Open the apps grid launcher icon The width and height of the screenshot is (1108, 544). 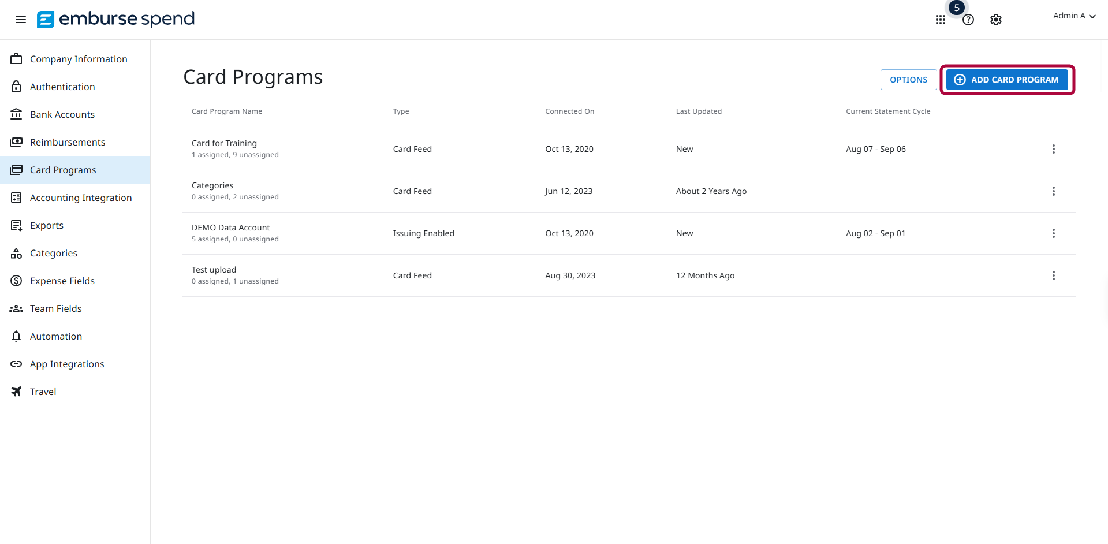941,20
